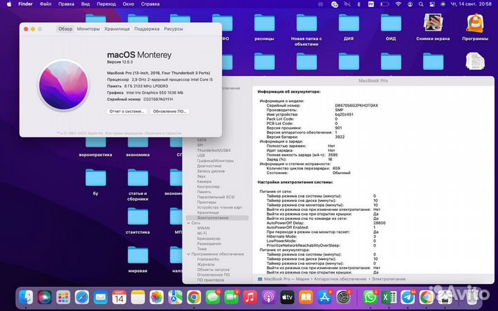Select Память in the sidebar
The height and width of the screenshot is (311, 498).
204,192
